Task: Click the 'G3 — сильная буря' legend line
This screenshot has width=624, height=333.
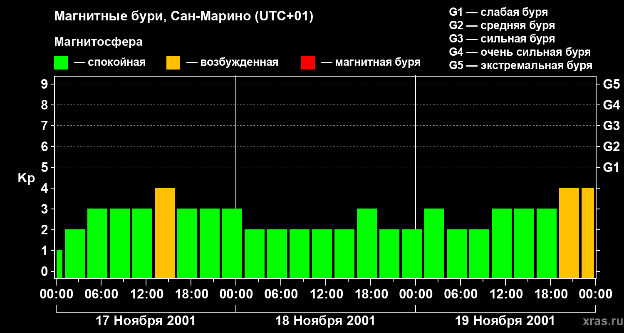Action: [x=502, y=39]
